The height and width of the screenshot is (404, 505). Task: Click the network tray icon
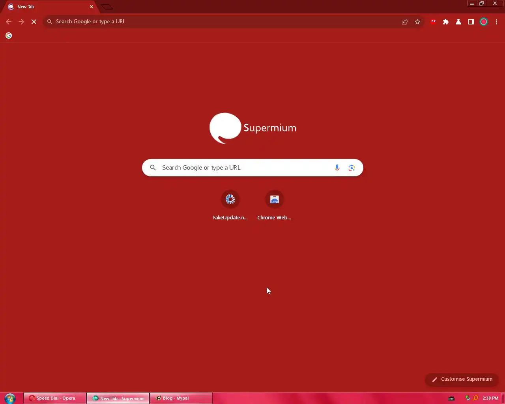tap(468, 398)
